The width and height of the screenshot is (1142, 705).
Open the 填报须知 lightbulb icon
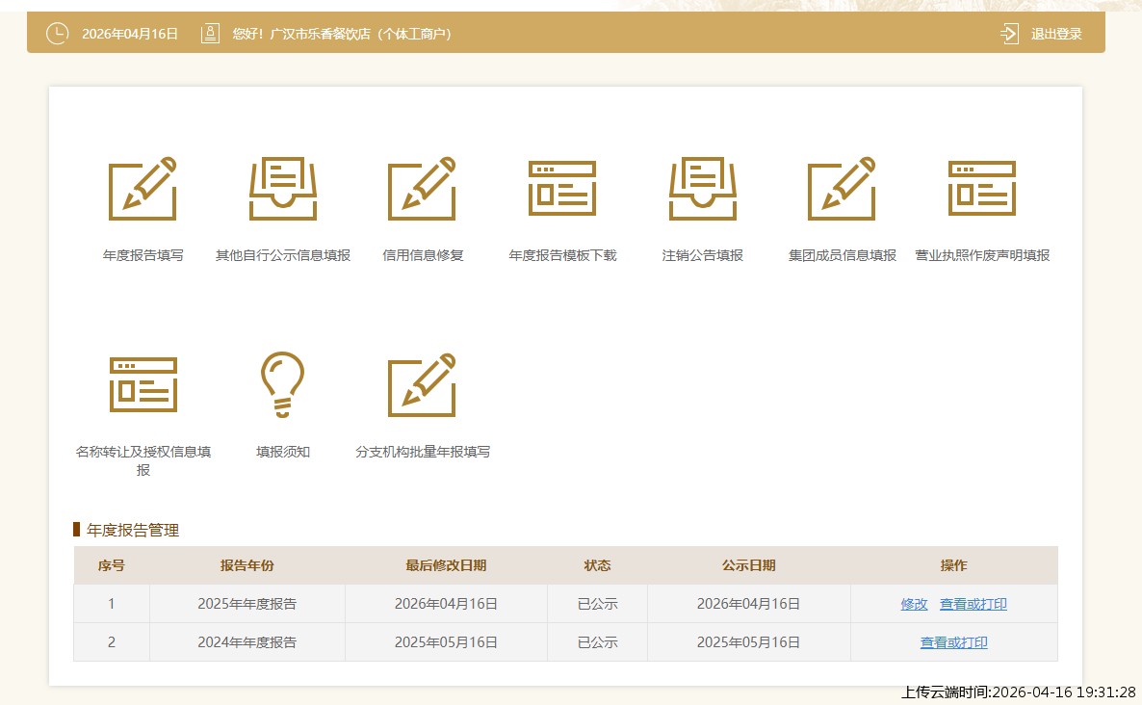point(283,384)
